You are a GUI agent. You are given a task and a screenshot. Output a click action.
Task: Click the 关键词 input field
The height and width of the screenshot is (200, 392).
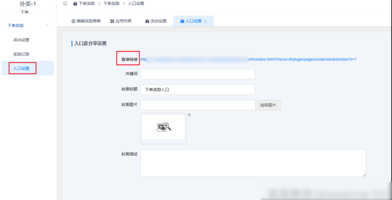(198, 74)
